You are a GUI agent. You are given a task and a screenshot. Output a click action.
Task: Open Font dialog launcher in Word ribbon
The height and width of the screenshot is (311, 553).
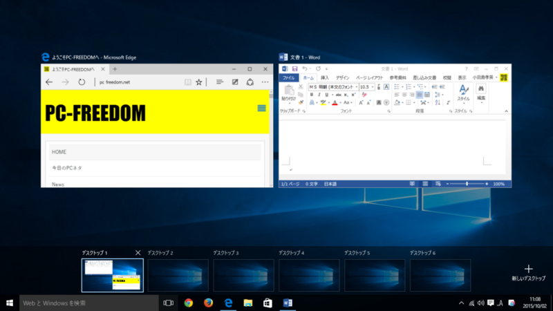pos(389,111)
